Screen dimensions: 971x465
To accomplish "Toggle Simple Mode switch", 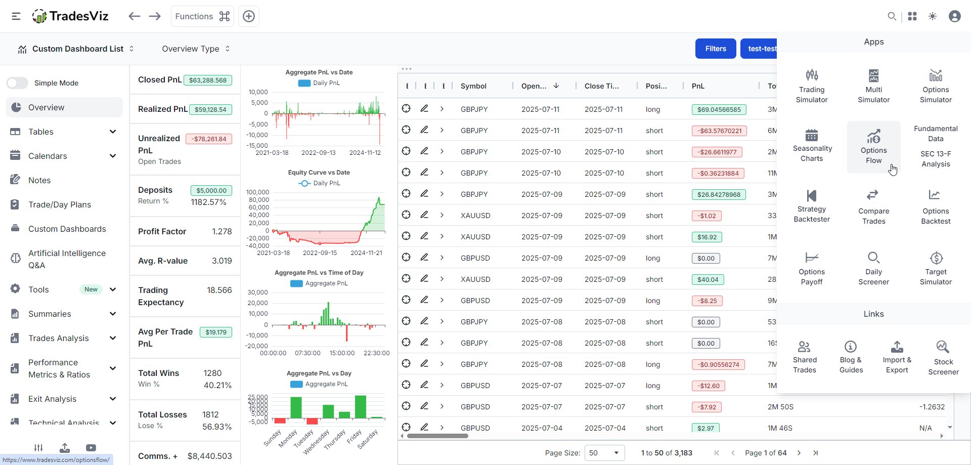I will click(17, 83).
